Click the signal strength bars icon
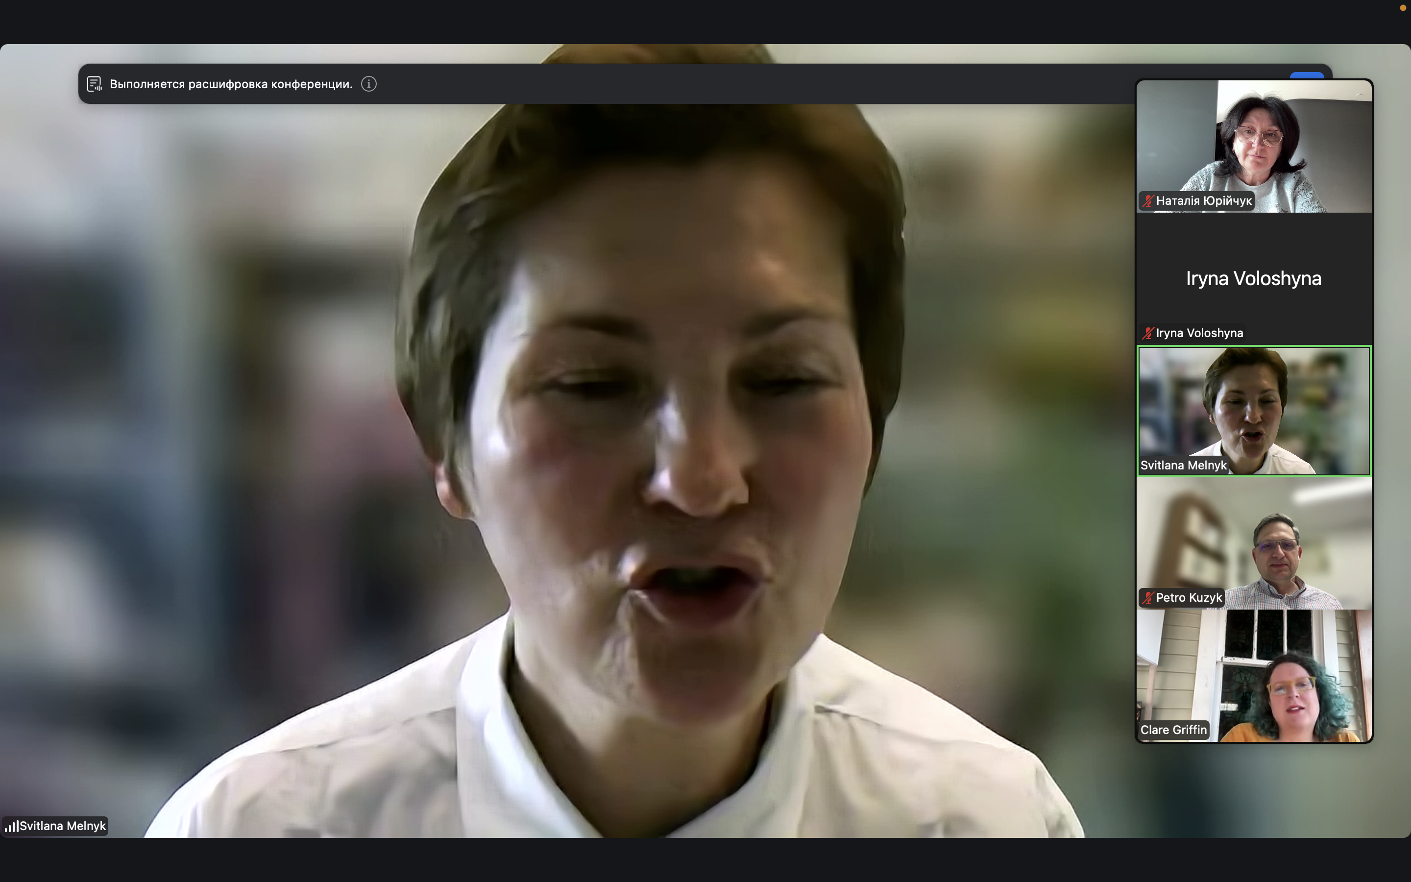 pyautogui.click(x=11, y=826)
